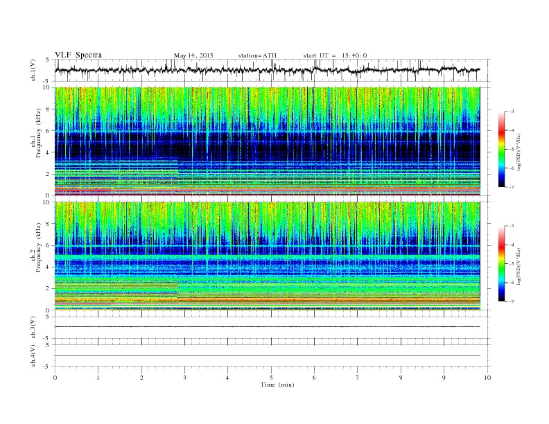Click the "6" kHz tick of ch.2 spectrogram
Viewport: 549px width, 424px height.
click(49, 245)
